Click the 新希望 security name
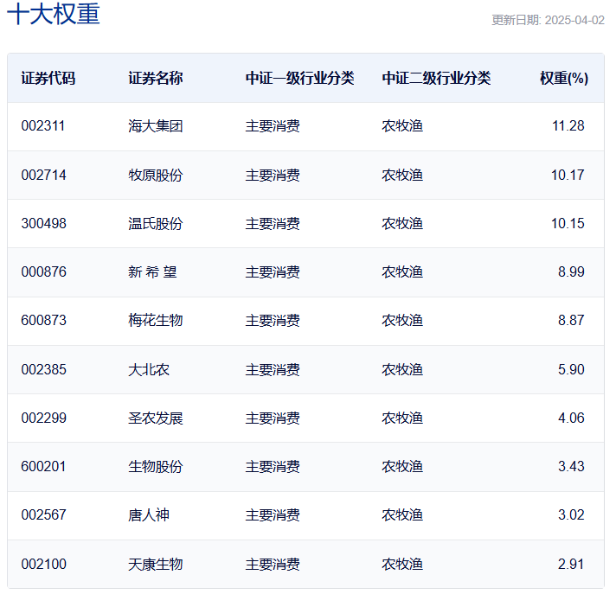This screenshot has height=594, width=616. pos(152,272)
